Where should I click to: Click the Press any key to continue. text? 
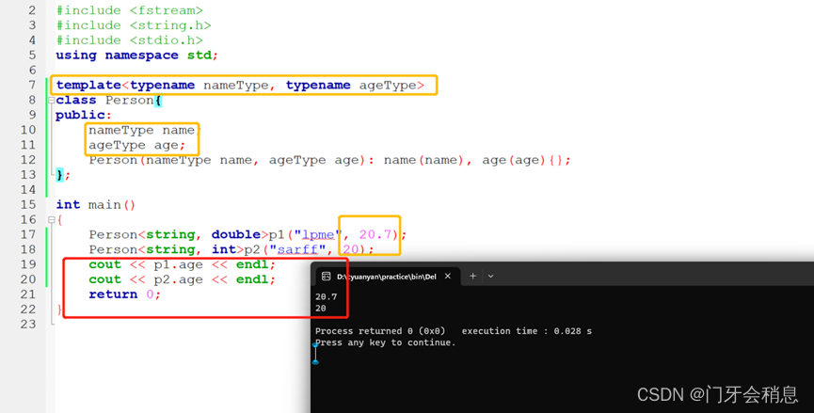385,342
